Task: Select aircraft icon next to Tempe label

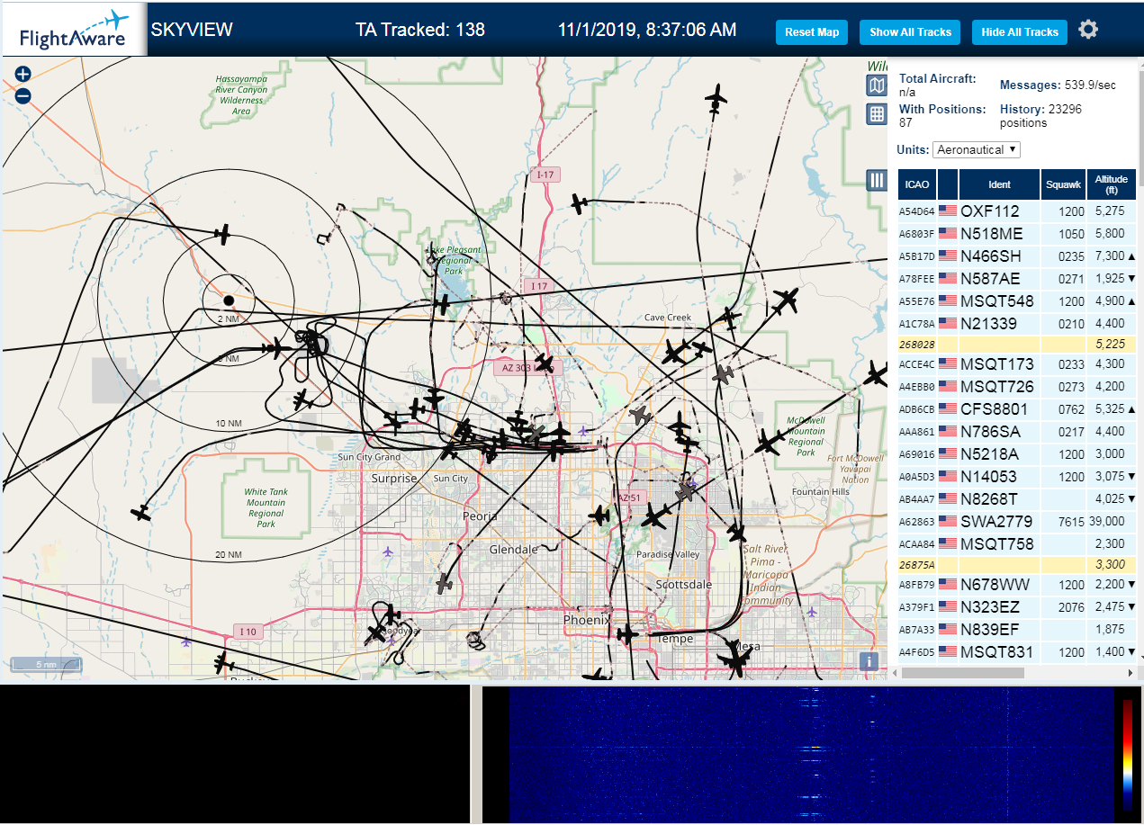Action: [x=627, y=633]
